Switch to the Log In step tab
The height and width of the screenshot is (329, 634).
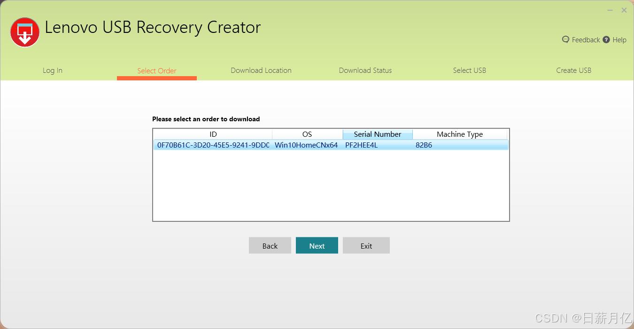click(x=53, y=70)
